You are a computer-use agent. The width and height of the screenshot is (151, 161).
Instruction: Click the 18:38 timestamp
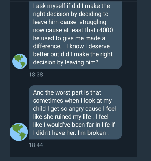click(36, 75)
